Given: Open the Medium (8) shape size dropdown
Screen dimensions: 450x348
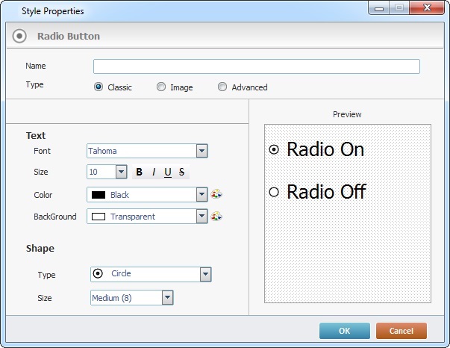Looking at the screenshot, I should (167, 298).
